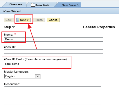
Task: Click inside the Description text area
Action: [x=53, y=96]
